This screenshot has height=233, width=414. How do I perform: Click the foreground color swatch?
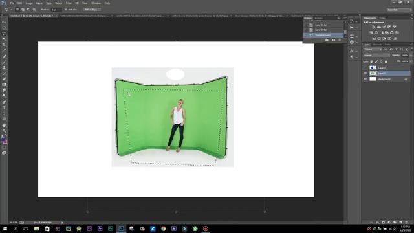(x=3, y=140)
